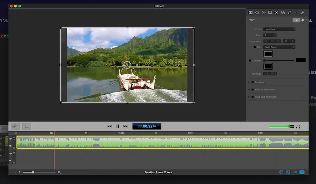Open the Video Motion inspector tab
316x184 pixels.
pos(264,13)
